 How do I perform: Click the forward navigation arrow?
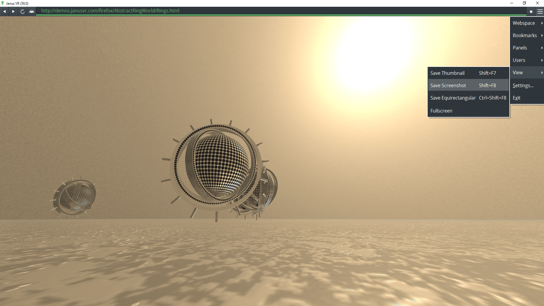[13, 11]
